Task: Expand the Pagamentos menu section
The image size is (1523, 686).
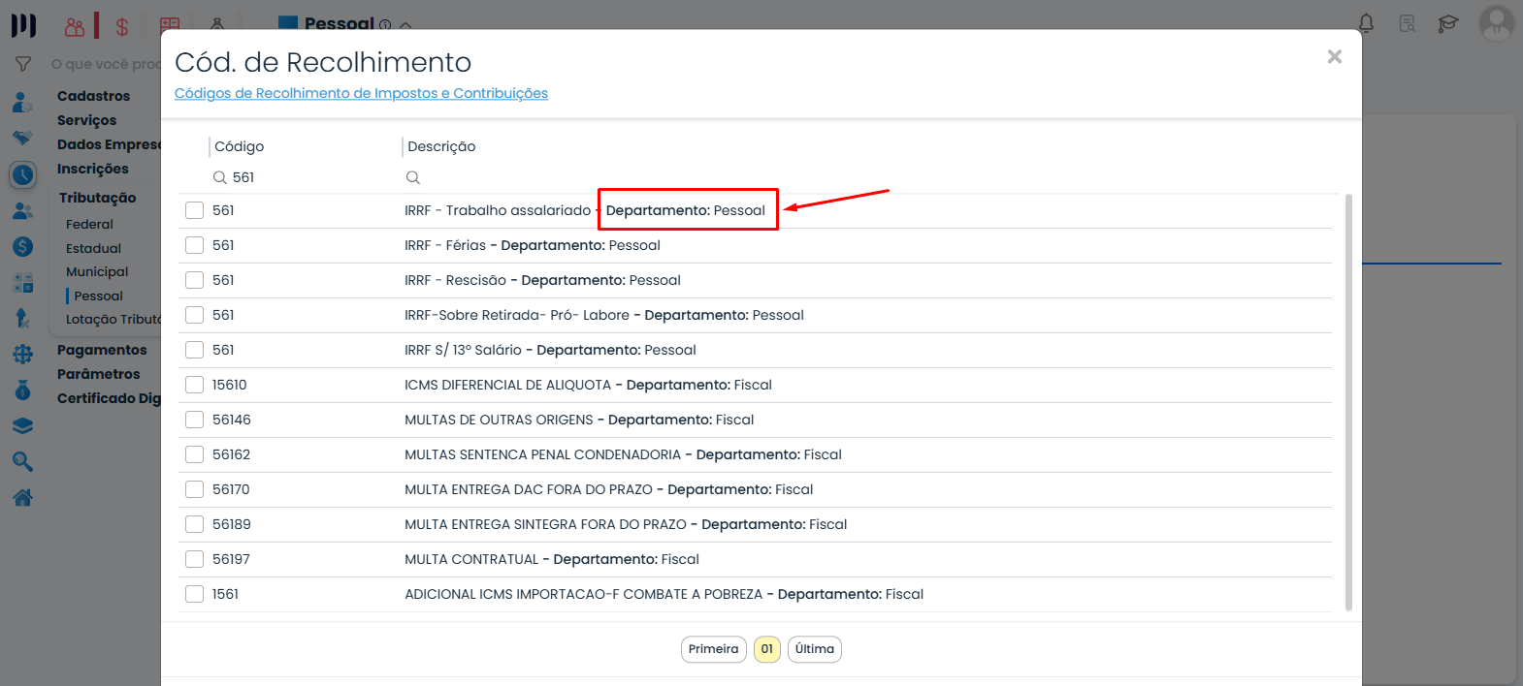Action: [102, 350]
